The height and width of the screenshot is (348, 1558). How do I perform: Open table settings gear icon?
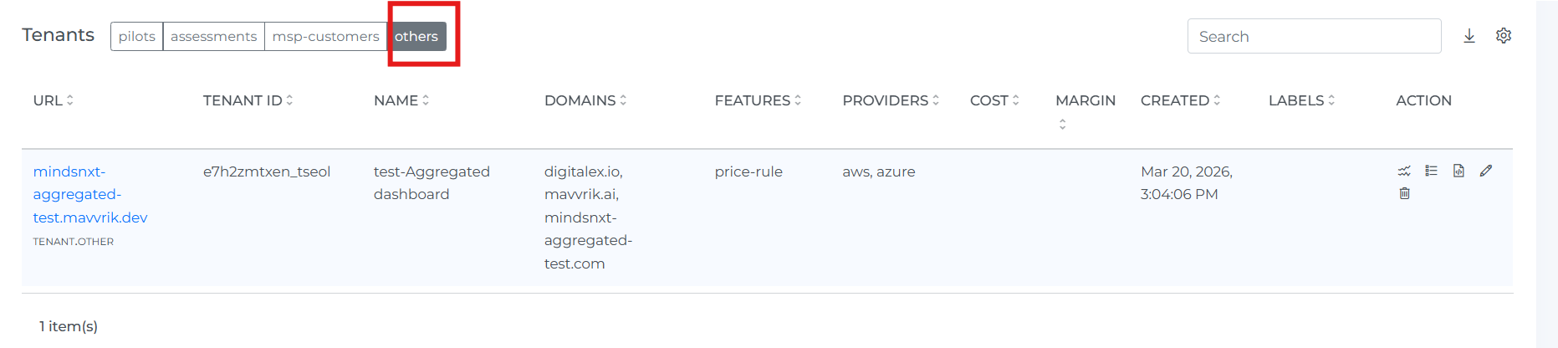(1503, 36)
